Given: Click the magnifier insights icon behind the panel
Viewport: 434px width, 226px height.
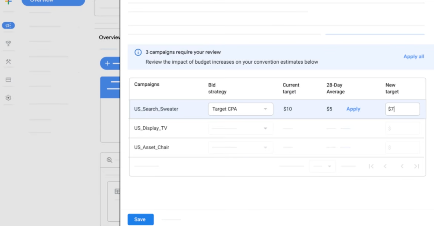Looking at the screenshot, I should coord(109,160).
